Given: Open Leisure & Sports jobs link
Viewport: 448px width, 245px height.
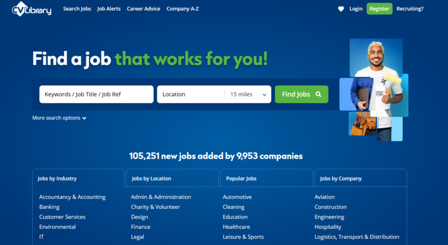Looking at the screenshot, I should [x=243, y=237].
